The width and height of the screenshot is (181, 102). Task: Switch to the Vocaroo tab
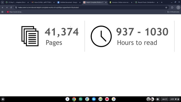121,2
